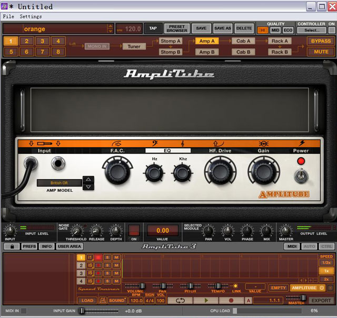Screen dimensions: 337x318
Task: Click the EXPORT button
Action: pos(321,301)
